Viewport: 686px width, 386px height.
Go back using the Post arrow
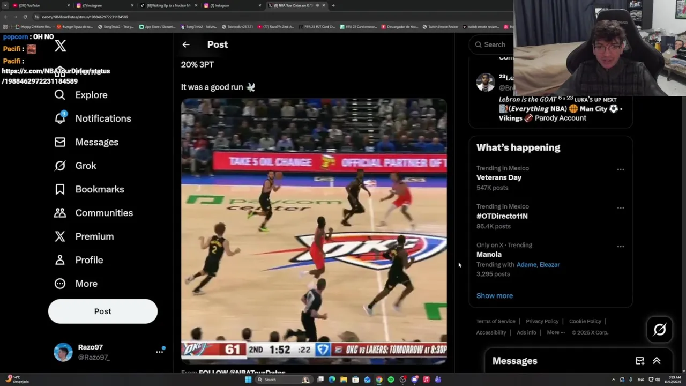coord(186,44)
